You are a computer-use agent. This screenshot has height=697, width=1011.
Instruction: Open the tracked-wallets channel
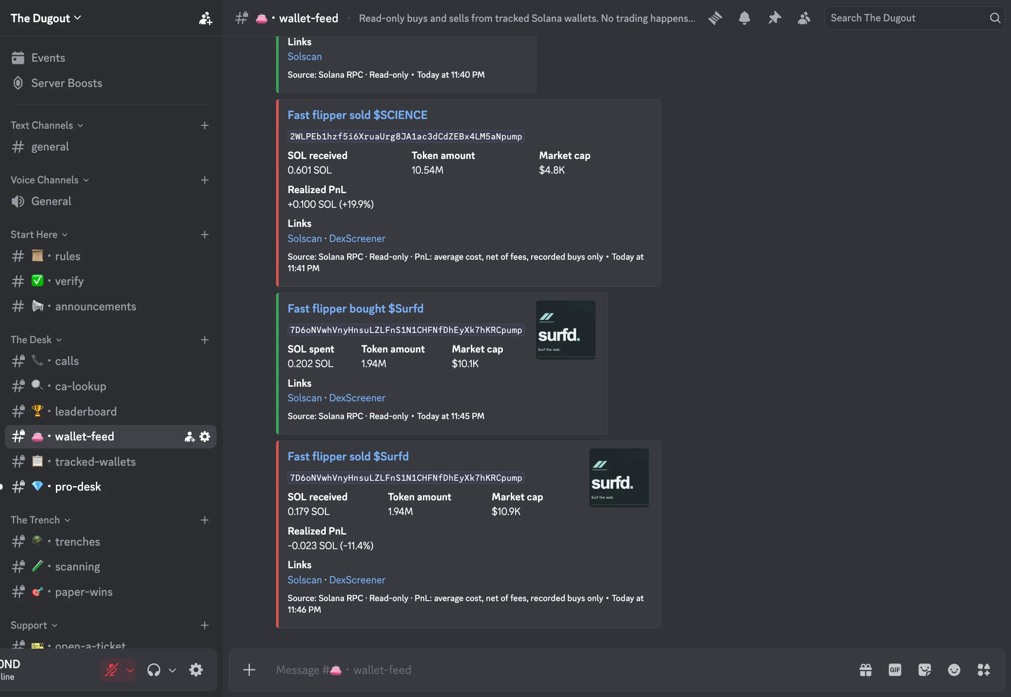tap(111, 462)
